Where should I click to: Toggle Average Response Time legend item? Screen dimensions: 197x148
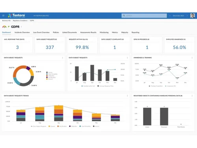(x=105, y=86)
